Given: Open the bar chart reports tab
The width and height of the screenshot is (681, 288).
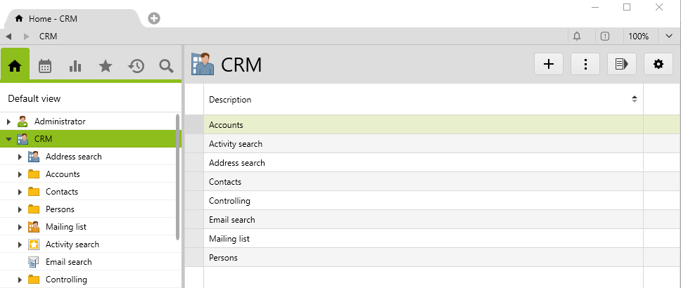Looking at the screenshot, I should tap(75, 66).
